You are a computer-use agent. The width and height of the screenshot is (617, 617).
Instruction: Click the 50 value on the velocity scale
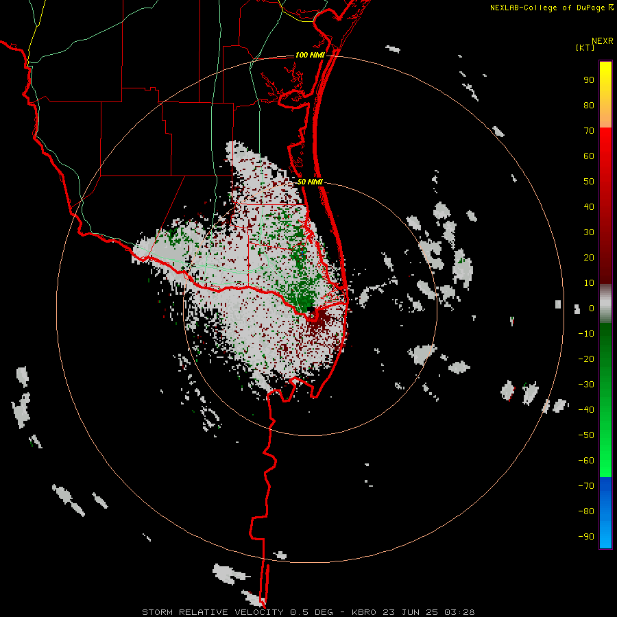pos(589,182)
